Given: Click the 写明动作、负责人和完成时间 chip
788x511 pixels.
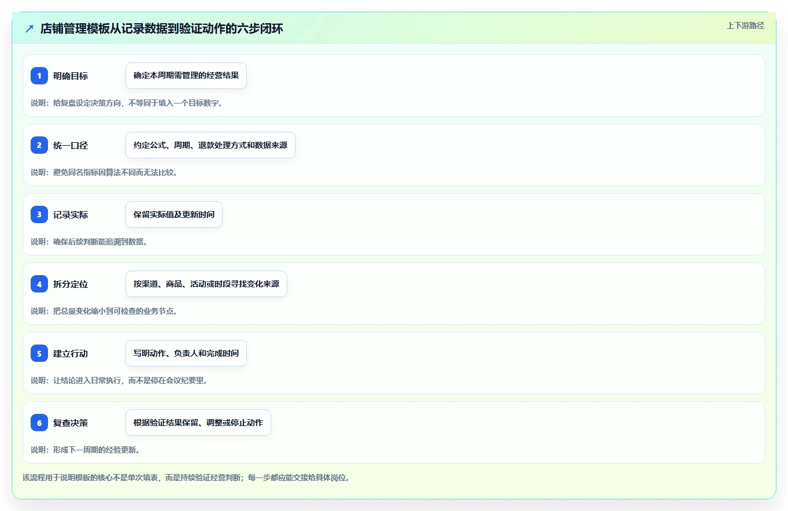Looking at the screenshot, I should pyautogui.click(x=186, y=353).
